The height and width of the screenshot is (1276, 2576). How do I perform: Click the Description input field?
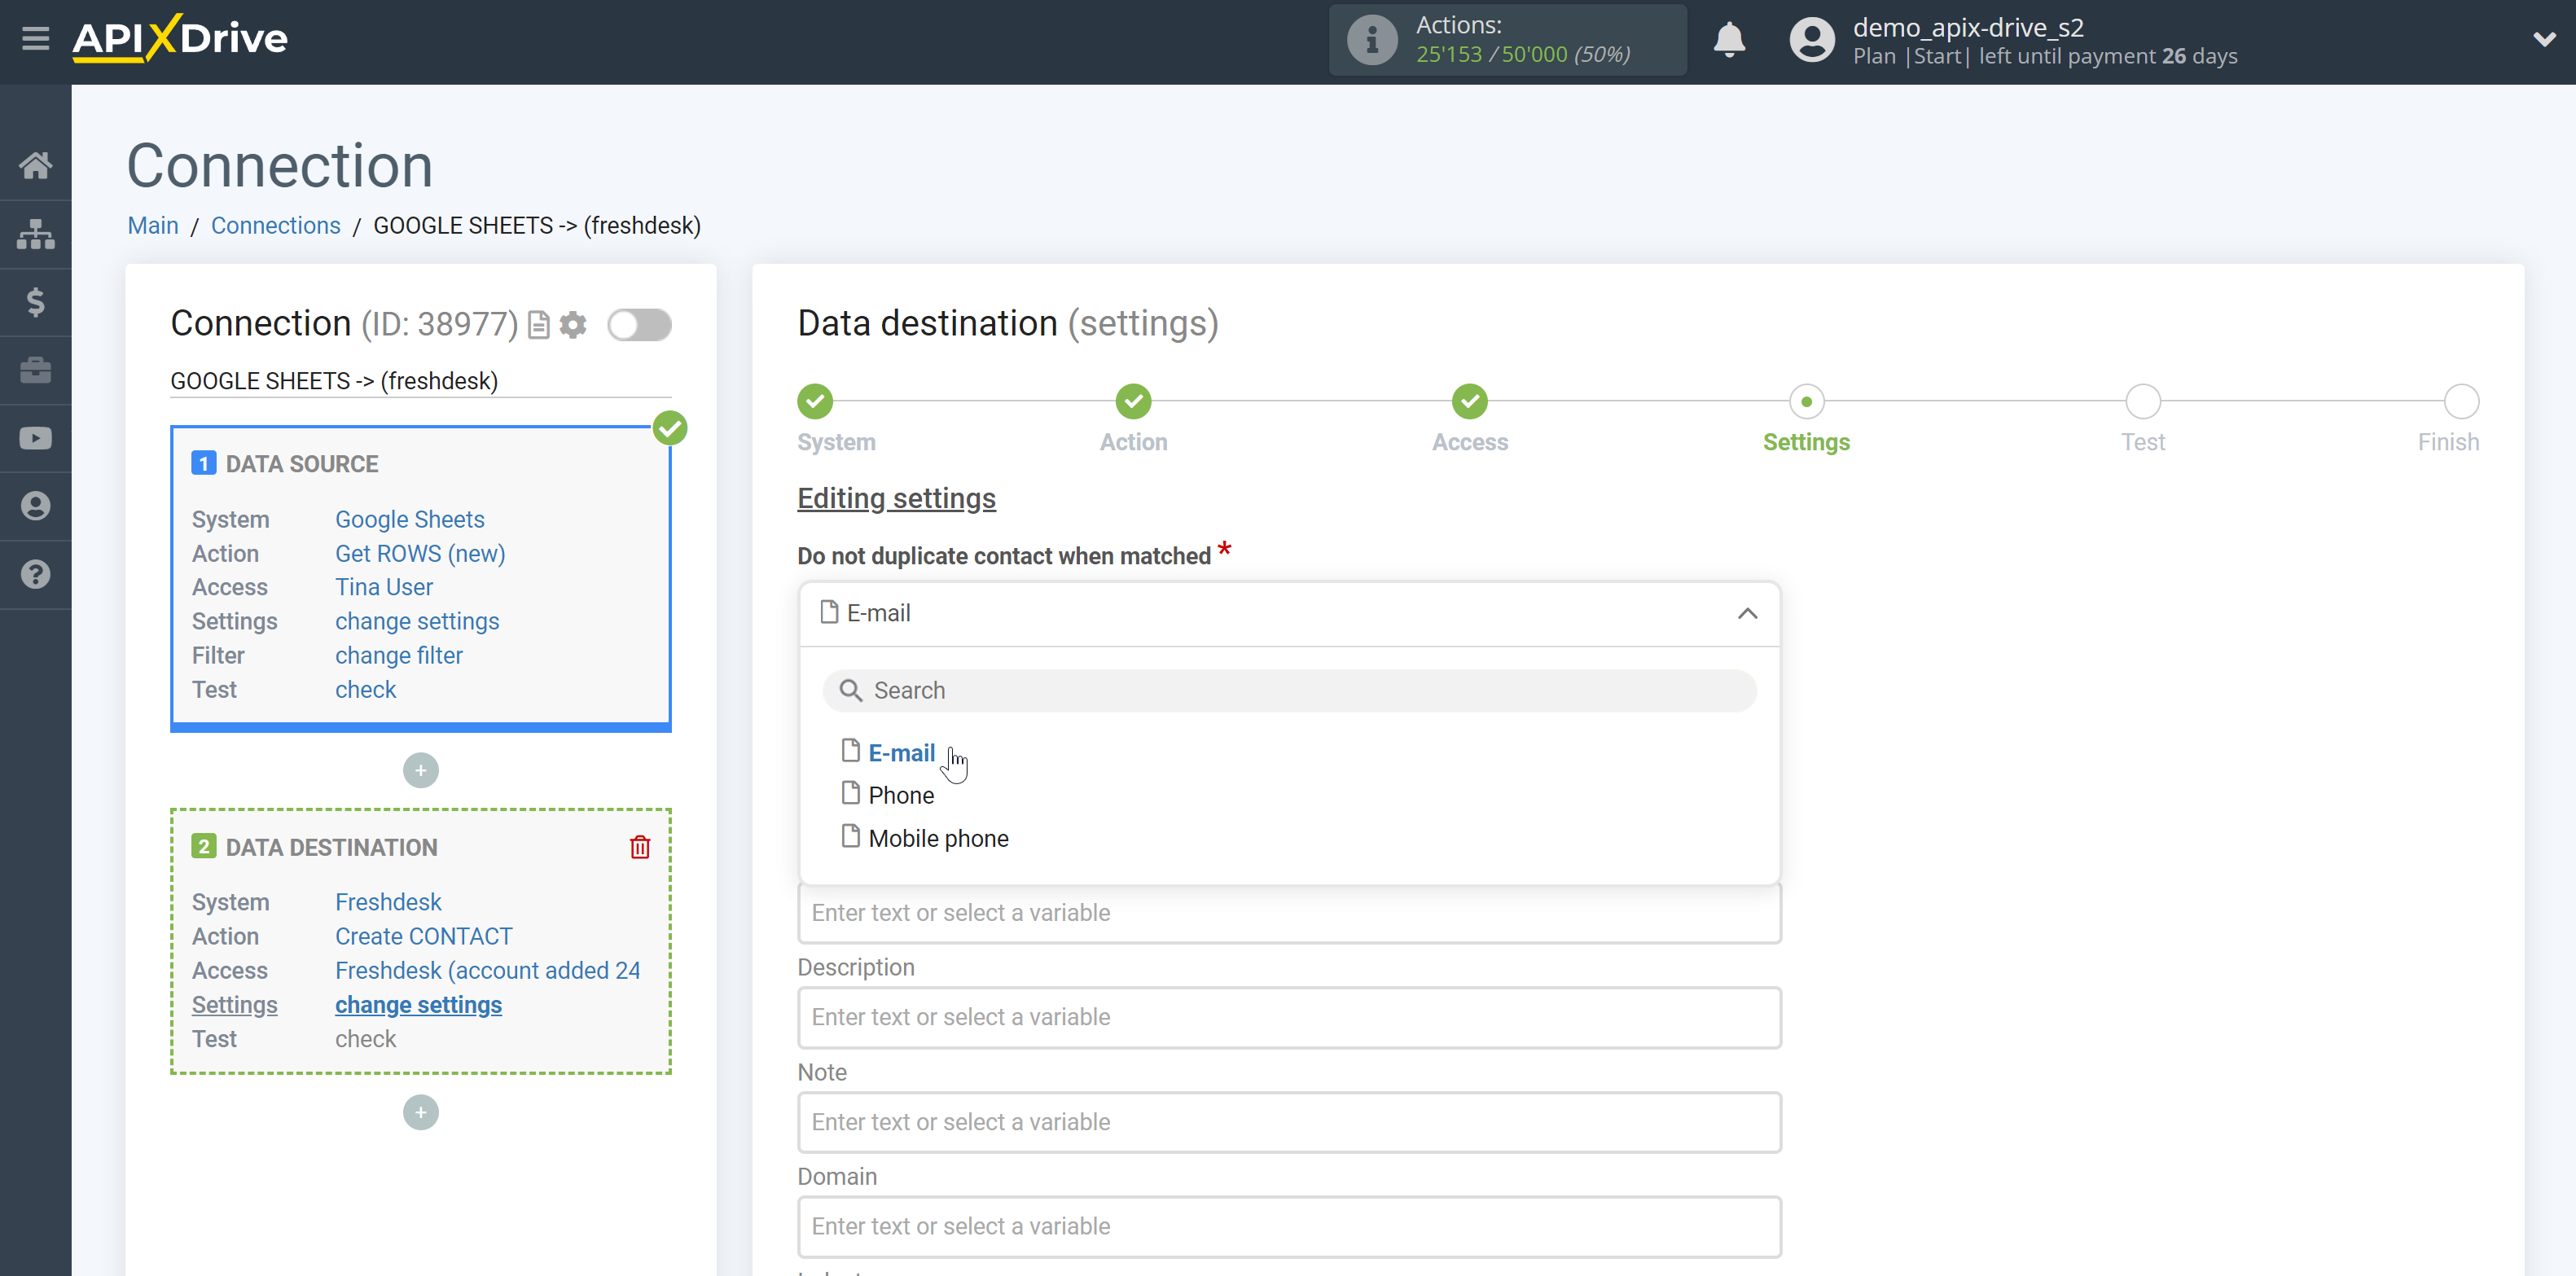pyautogui.click(x=1289, y=1017)
